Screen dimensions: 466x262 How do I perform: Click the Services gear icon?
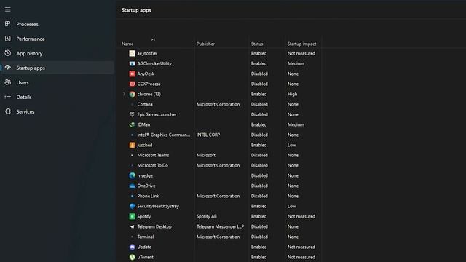8,111
